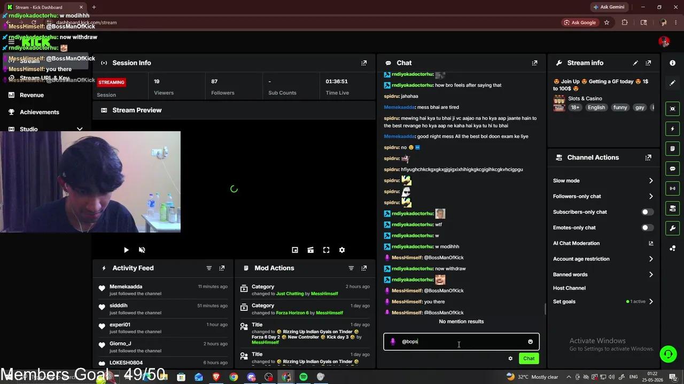
Task: Open Microsoft Store from the taskbar
Action: [x=181, y=377]
